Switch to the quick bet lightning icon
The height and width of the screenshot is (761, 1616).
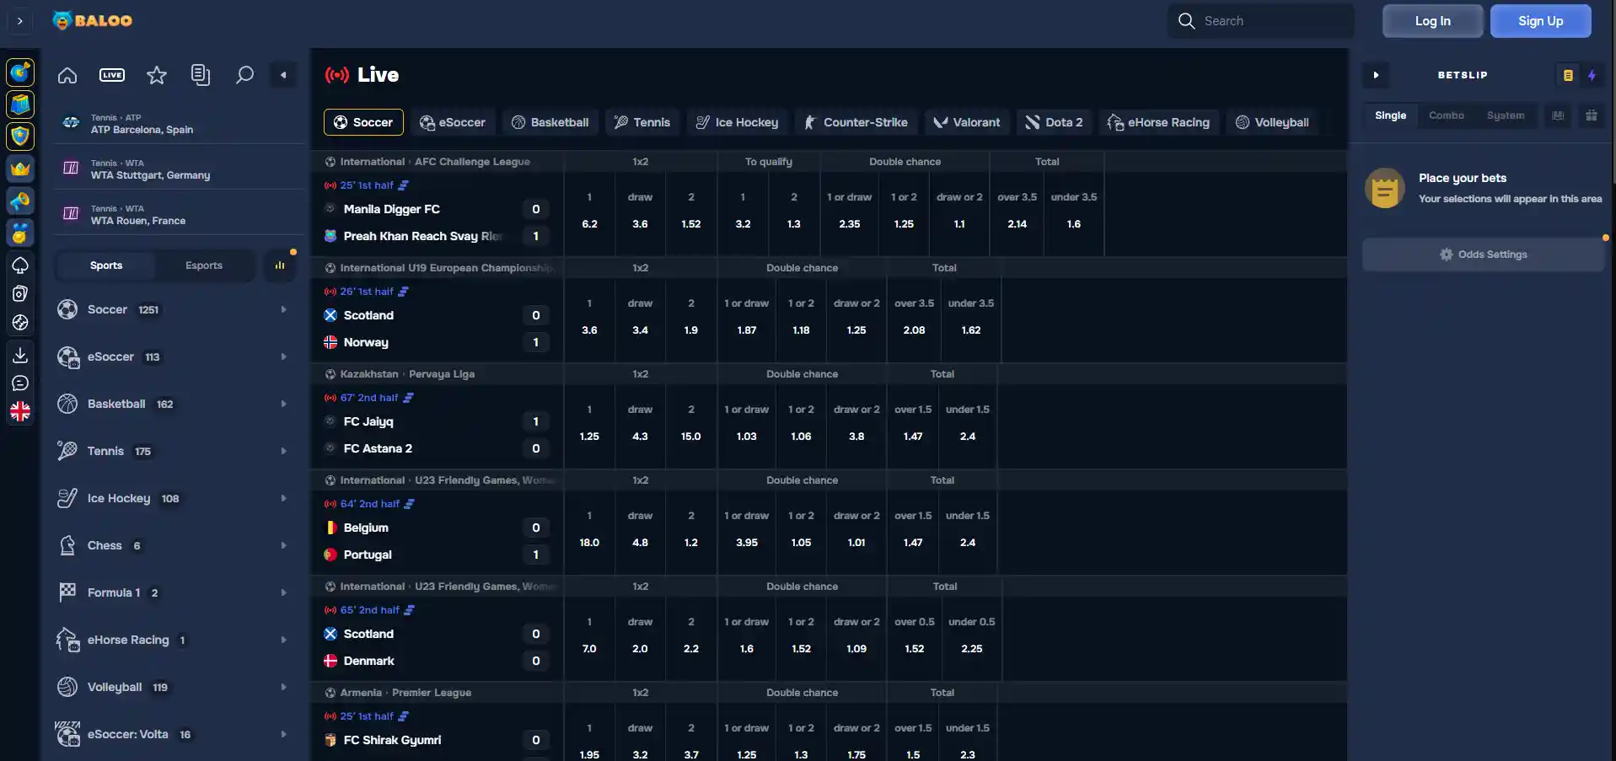1592,75
